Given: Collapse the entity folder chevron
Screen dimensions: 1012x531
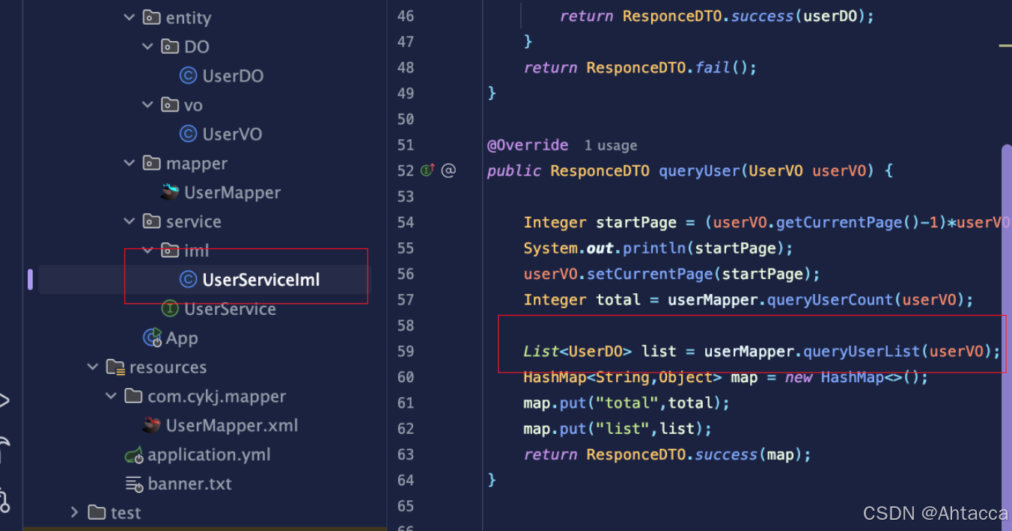Looking at the screenshot, I should tap(129, 17).
